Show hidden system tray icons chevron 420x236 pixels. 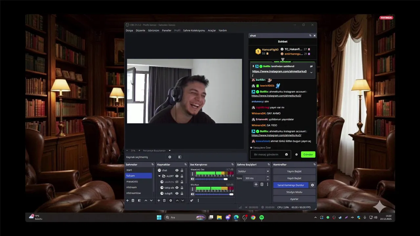[x=316, y=217]
